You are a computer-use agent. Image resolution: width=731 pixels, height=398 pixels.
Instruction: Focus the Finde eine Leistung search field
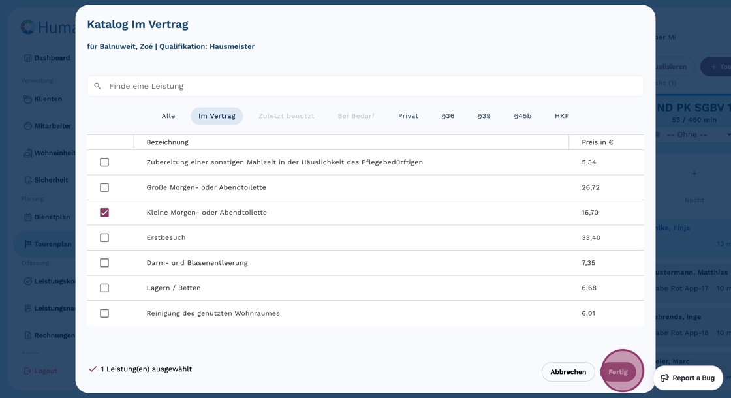pos(365,86)
